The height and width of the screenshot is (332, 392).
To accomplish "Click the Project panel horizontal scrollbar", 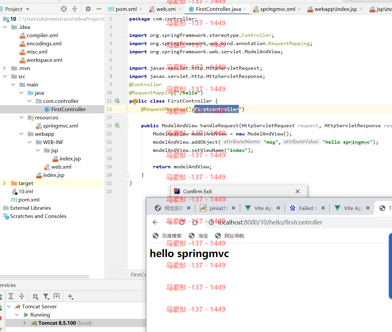I will [x=44, y=277].
